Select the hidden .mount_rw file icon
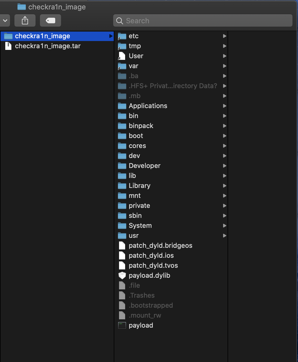This screenshot has width=298, height=362. 122,315
